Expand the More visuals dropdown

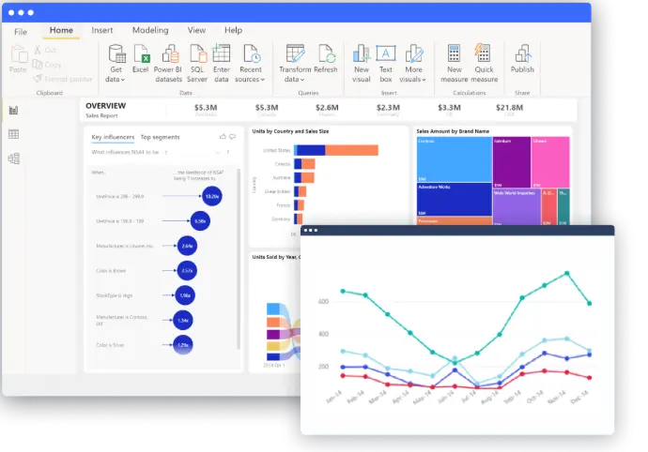[413, 63]
